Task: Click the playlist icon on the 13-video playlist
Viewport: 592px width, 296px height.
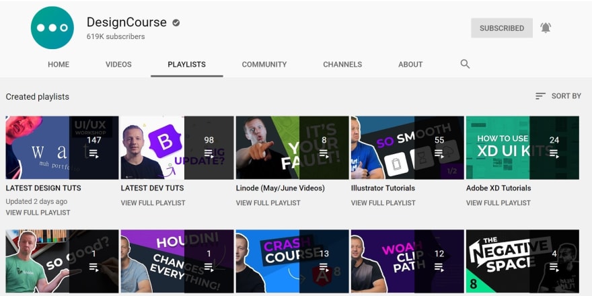Action: coord(324,267)
